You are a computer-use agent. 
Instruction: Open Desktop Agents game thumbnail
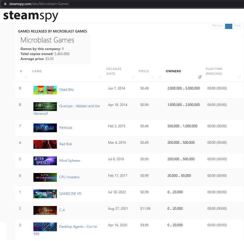click(45, 227)
